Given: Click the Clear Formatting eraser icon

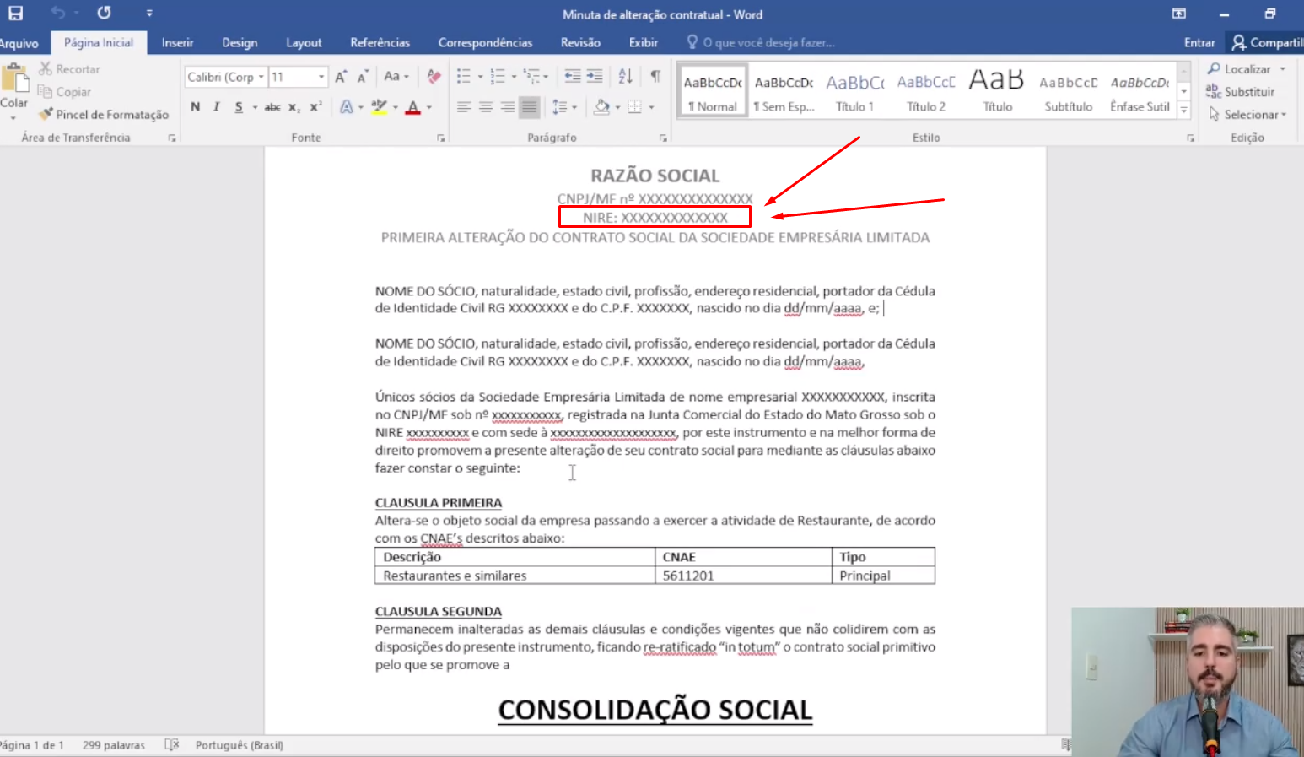Looking at the screenshot, I should coord(434,77).
